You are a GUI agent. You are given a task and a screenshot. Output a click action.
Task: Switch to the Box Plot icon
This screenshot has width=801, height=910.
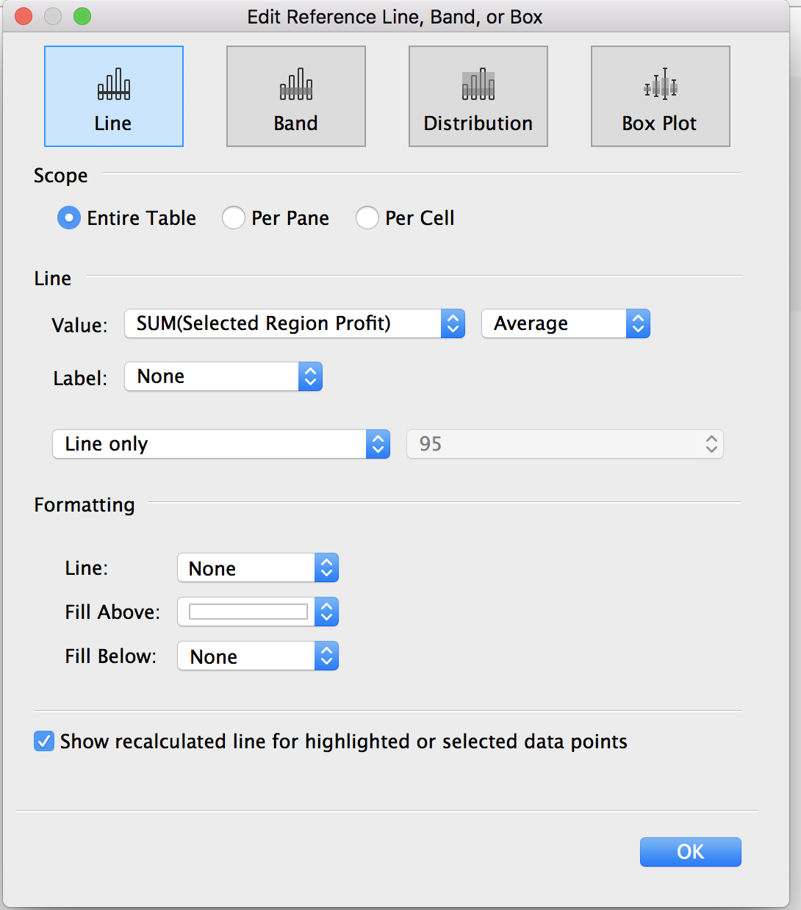pyautogui.click(x=661, y=96)
